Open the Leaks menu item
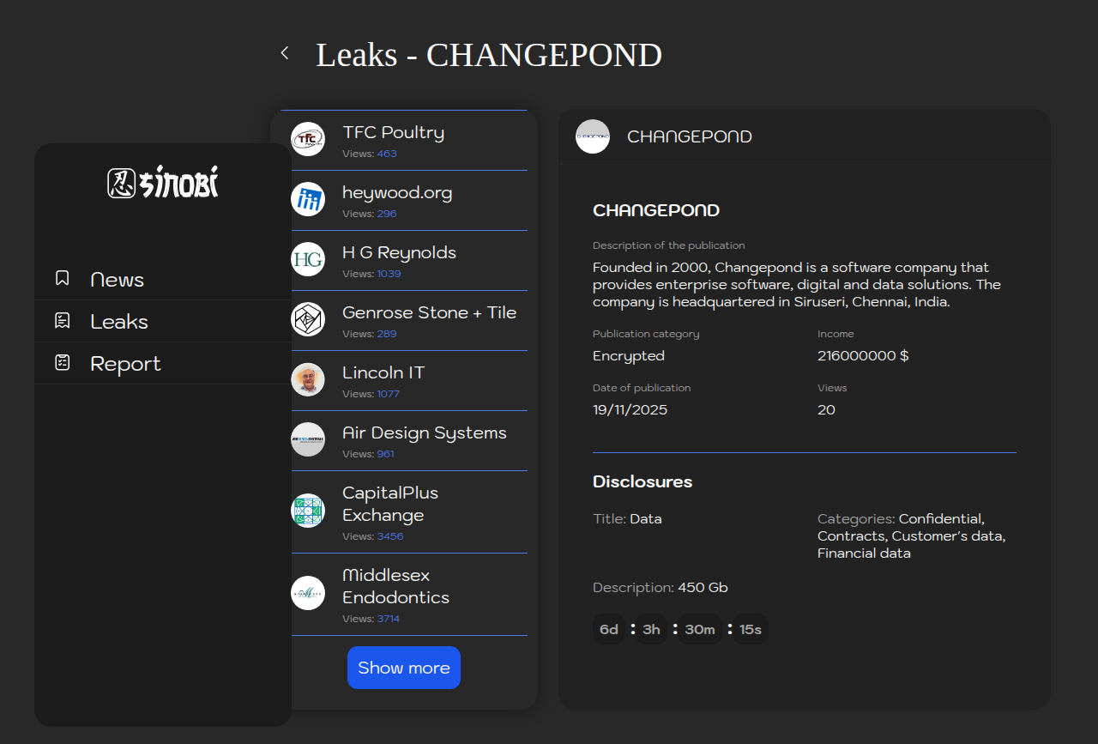Image resolution: width=1098 pixels, height=744 pixels. pyautogui.click(x=119, y=322)
